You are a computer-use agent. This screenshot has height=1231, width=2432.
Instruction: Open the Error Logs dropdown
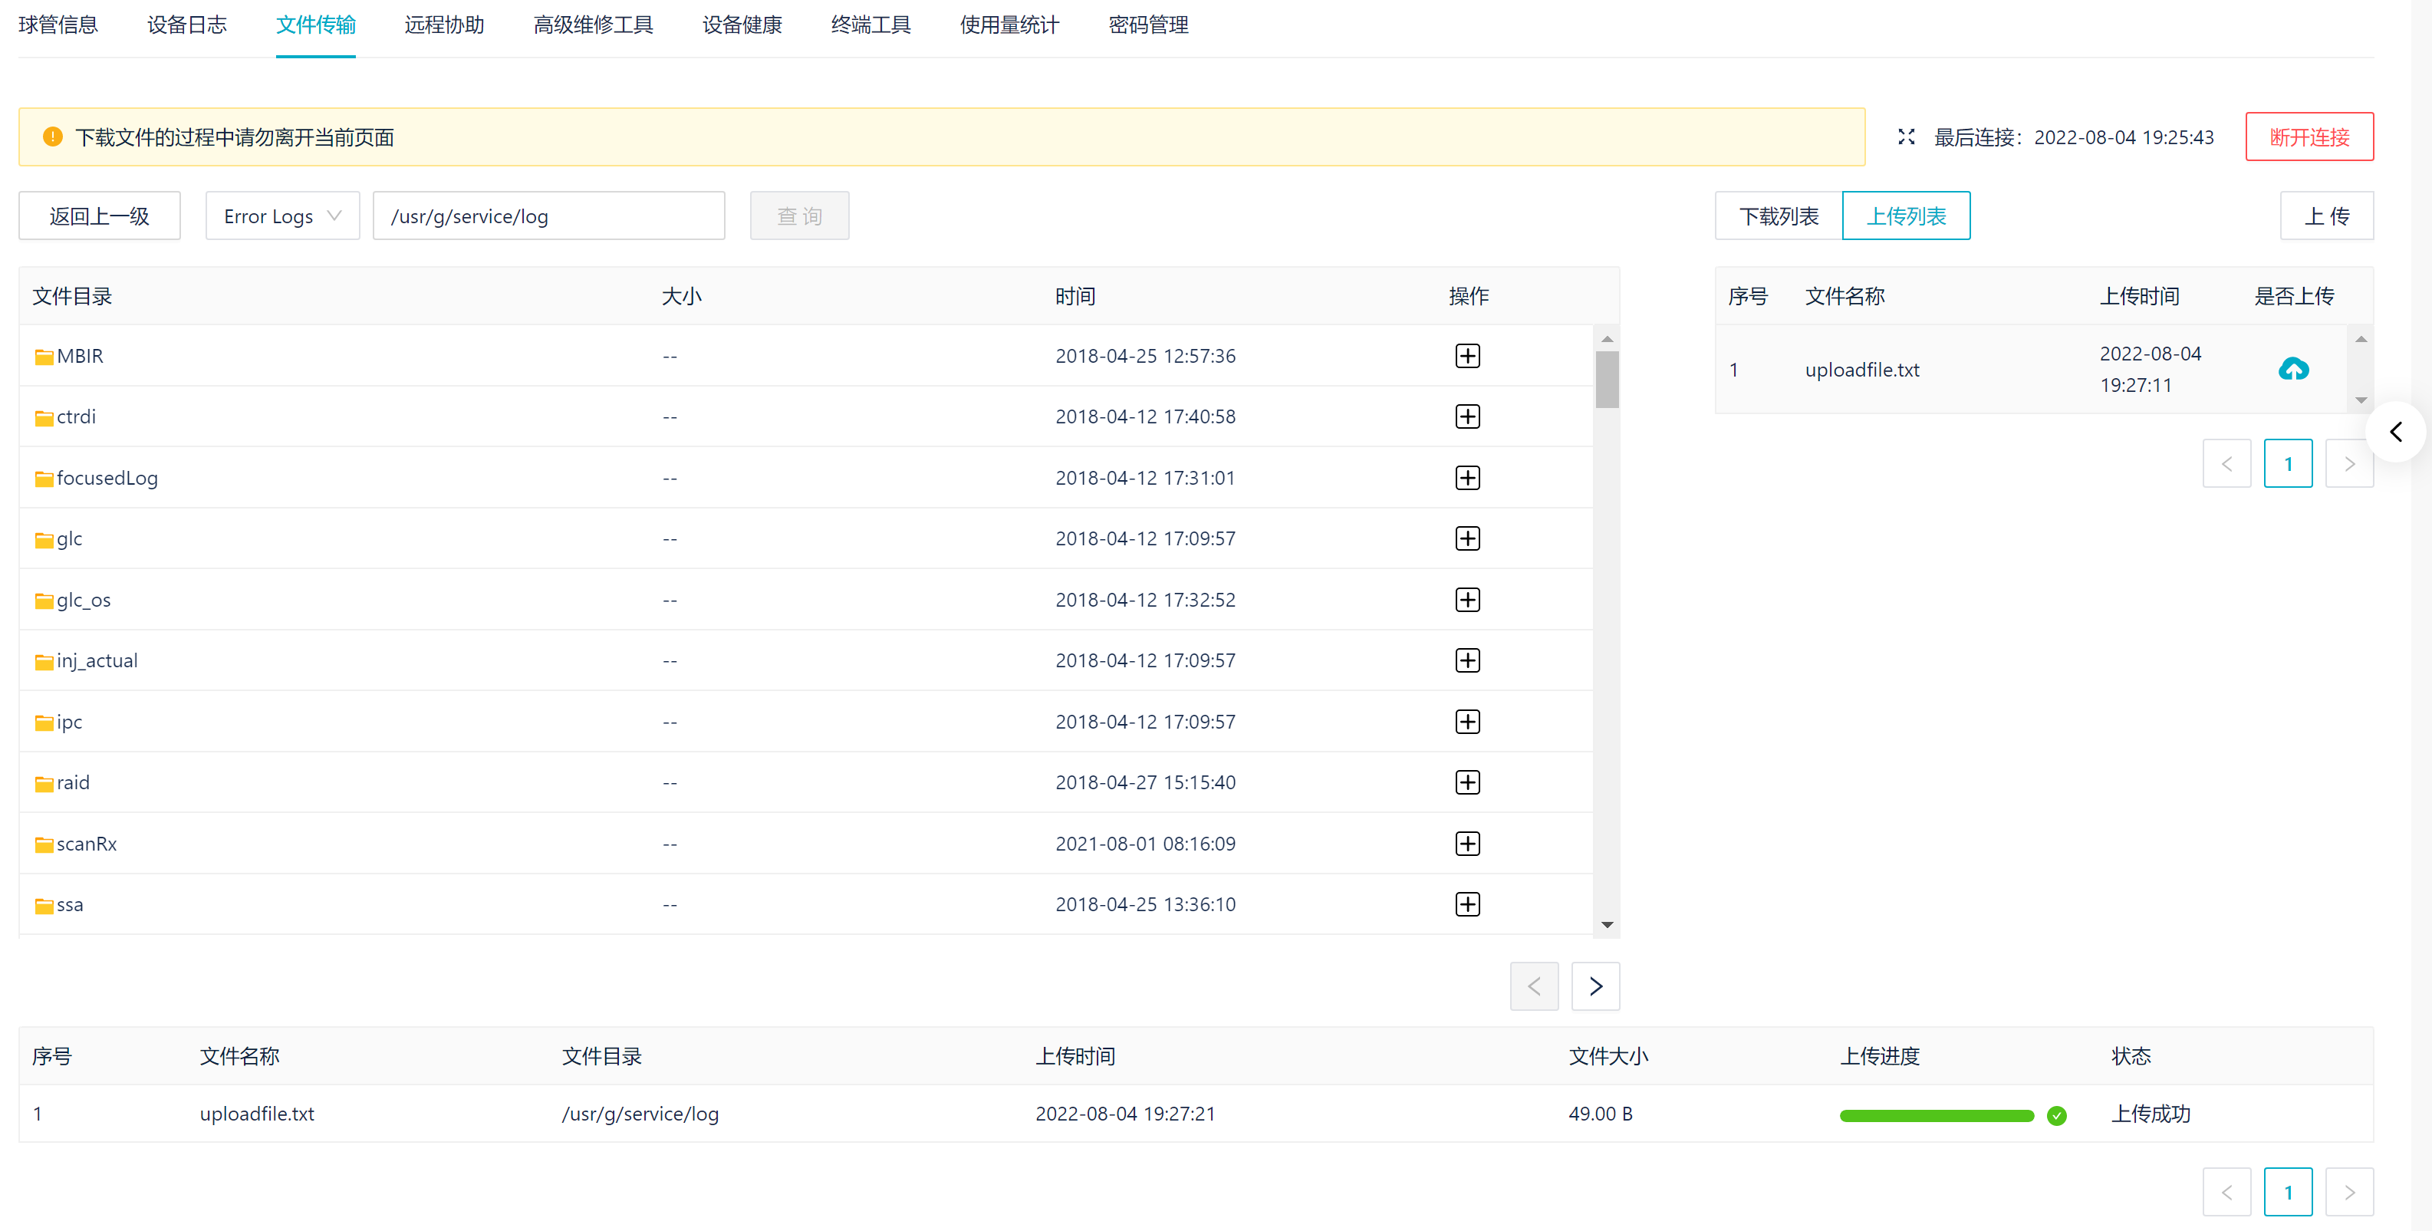[x=281, y=216]
